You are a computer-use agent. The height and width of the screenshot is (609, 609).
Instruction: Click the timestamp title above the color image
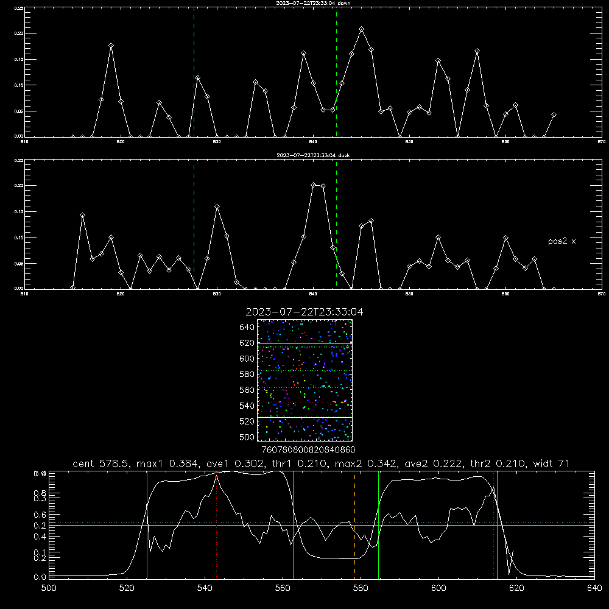[x=304, y=312]
